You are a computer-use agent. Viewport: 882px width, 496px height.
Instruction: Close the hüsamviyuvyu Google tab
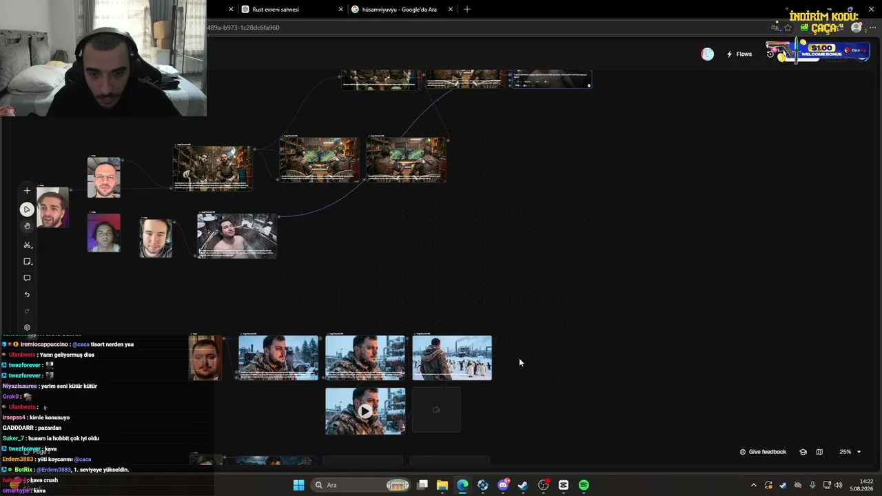tap(451, 10)
